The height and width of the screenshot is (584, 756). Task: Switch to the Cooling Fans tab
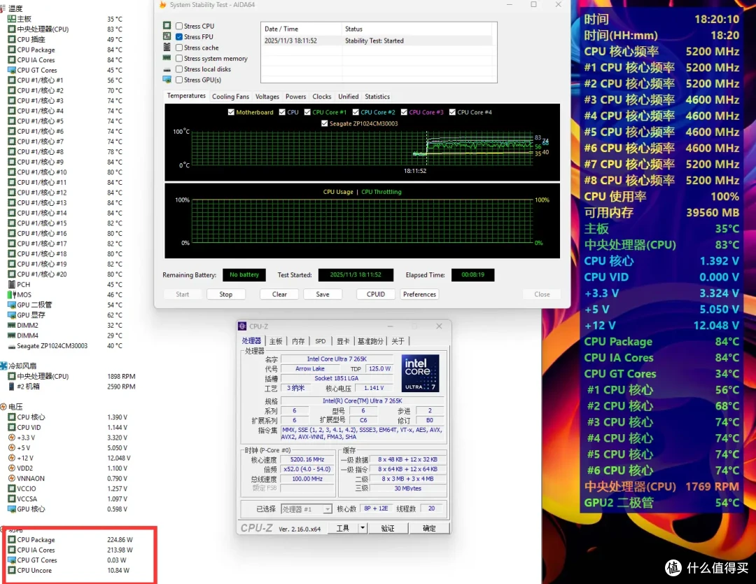[x=230, y=97]
